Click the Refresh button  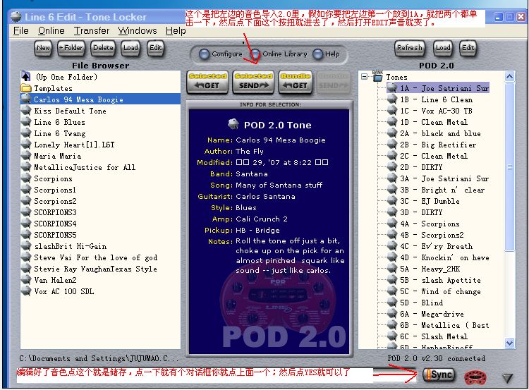tap(410, 48)
